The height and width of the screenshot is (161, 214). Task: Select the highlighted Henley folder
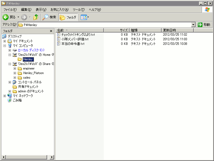point(28,59)
